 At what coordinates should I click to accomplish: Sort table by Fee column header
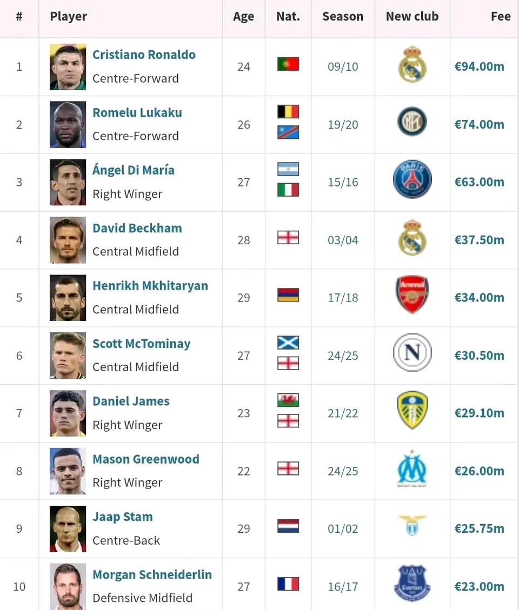(x=500, y=16)
